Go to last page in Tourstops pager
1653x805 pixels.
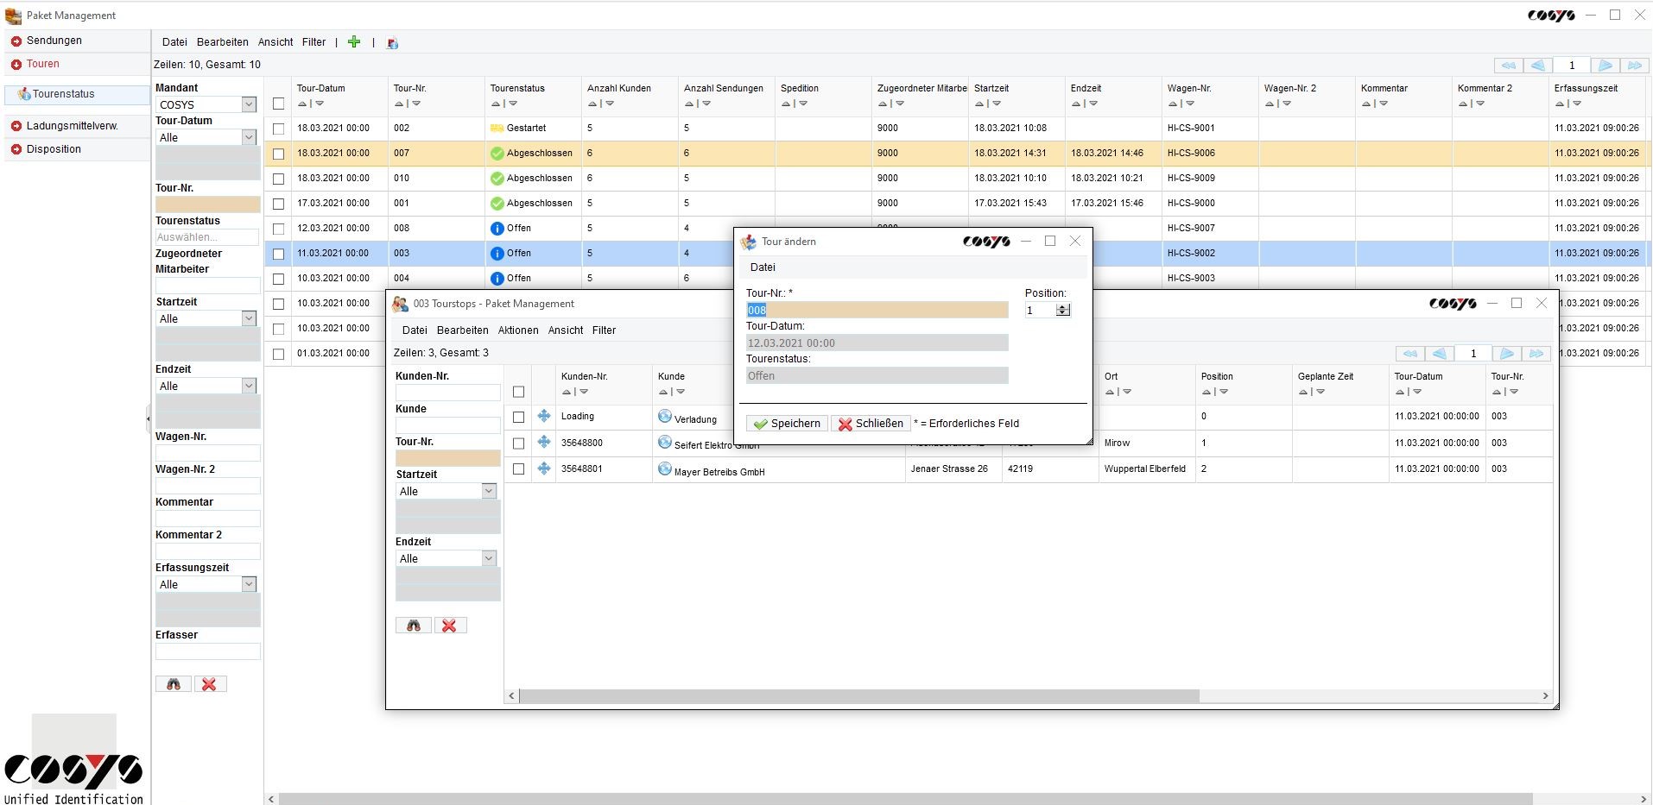(x=1536, y=354)
